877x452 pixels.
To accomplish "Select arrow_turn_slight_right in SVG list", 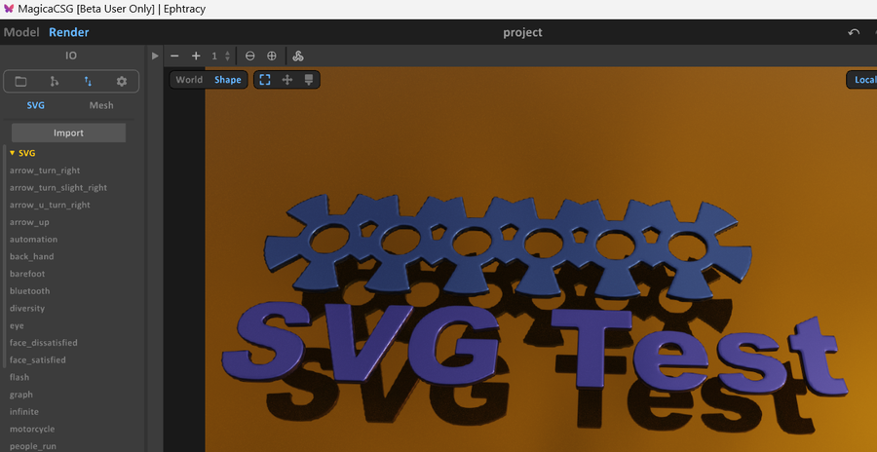I will click(58, 187).
